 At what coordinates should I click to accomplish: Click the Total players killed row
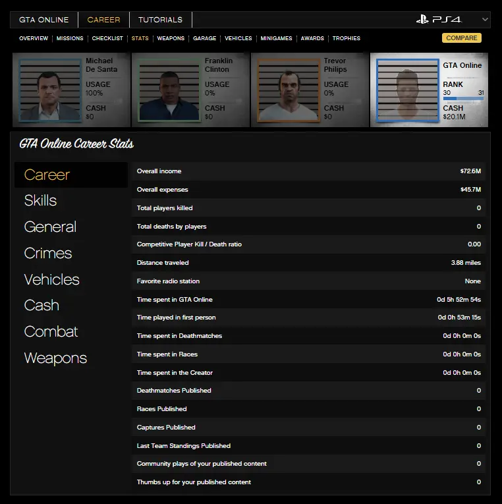tap(308, 208)
